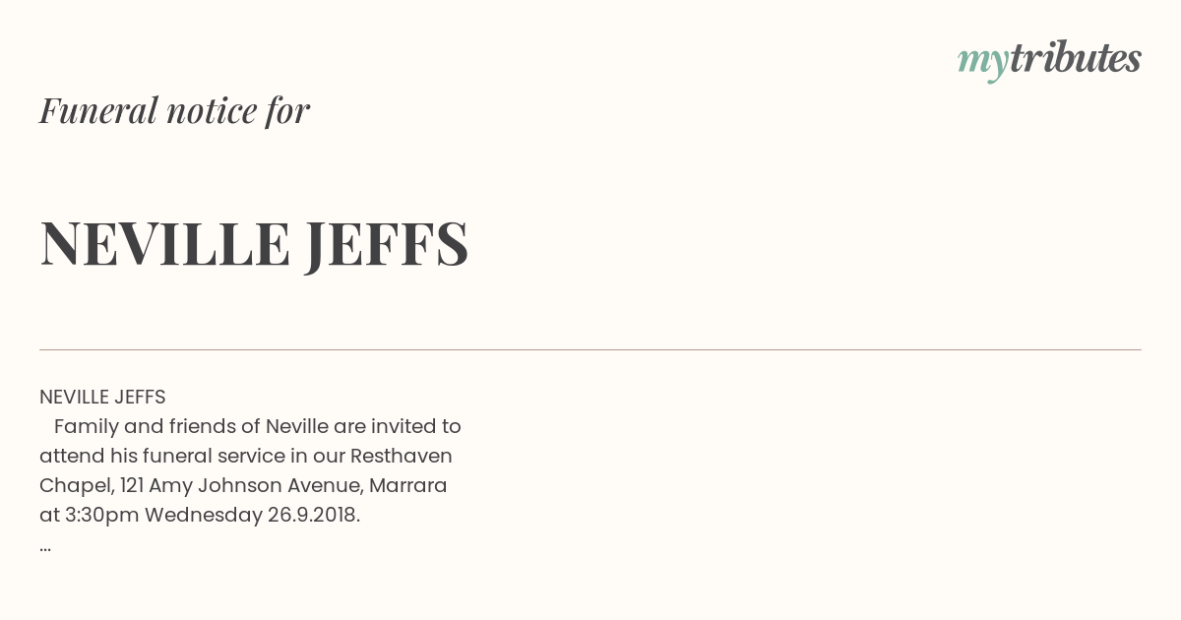Click the line starting "Family and friends of Neville"
The height and width of the screenshot is (620, 1181).
[x=258, y=426]
